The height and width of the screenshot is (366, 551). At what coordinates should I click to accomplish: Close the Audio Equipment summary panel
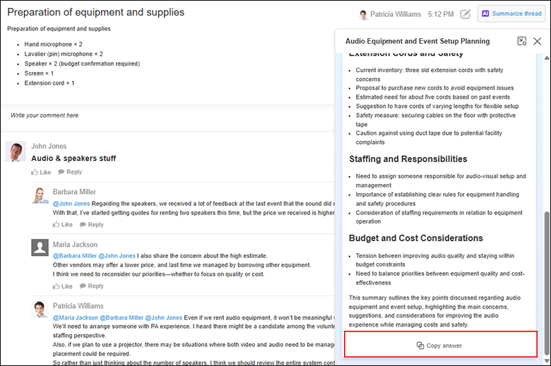(538, 42)
